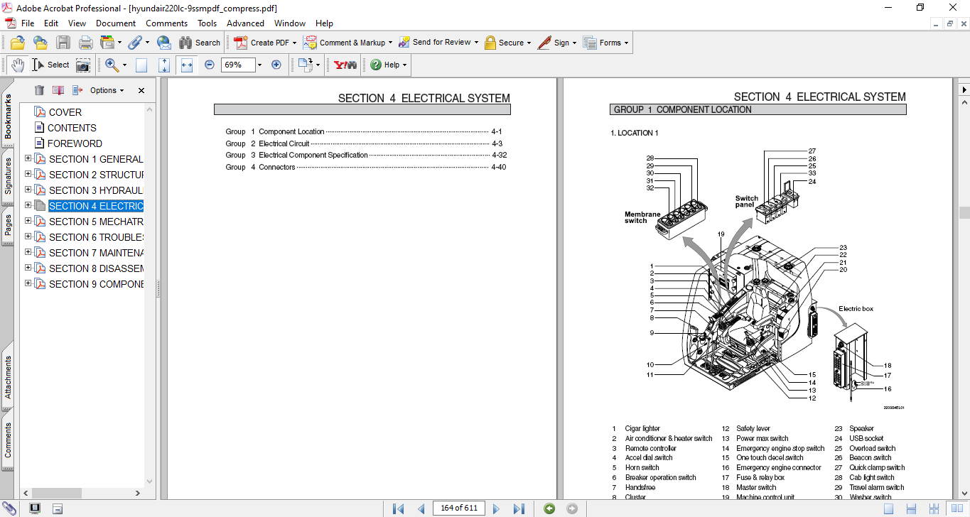Open the bookmarks Options dropdown
The height and width of the screenshot is (517, 970).
tap(107, 90)
